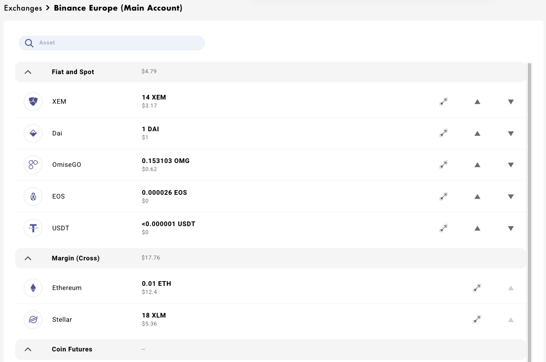Open the trade arrow icon for OmiseGO
The height and width of the screenshot is (362, 546).
(x=444, y=164)
